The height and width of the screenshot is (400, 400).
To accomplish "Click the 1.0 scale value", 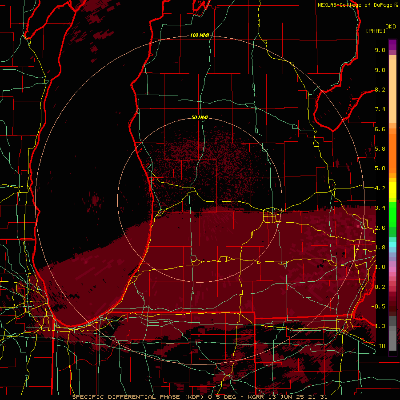I will click(x=380, y=267).
